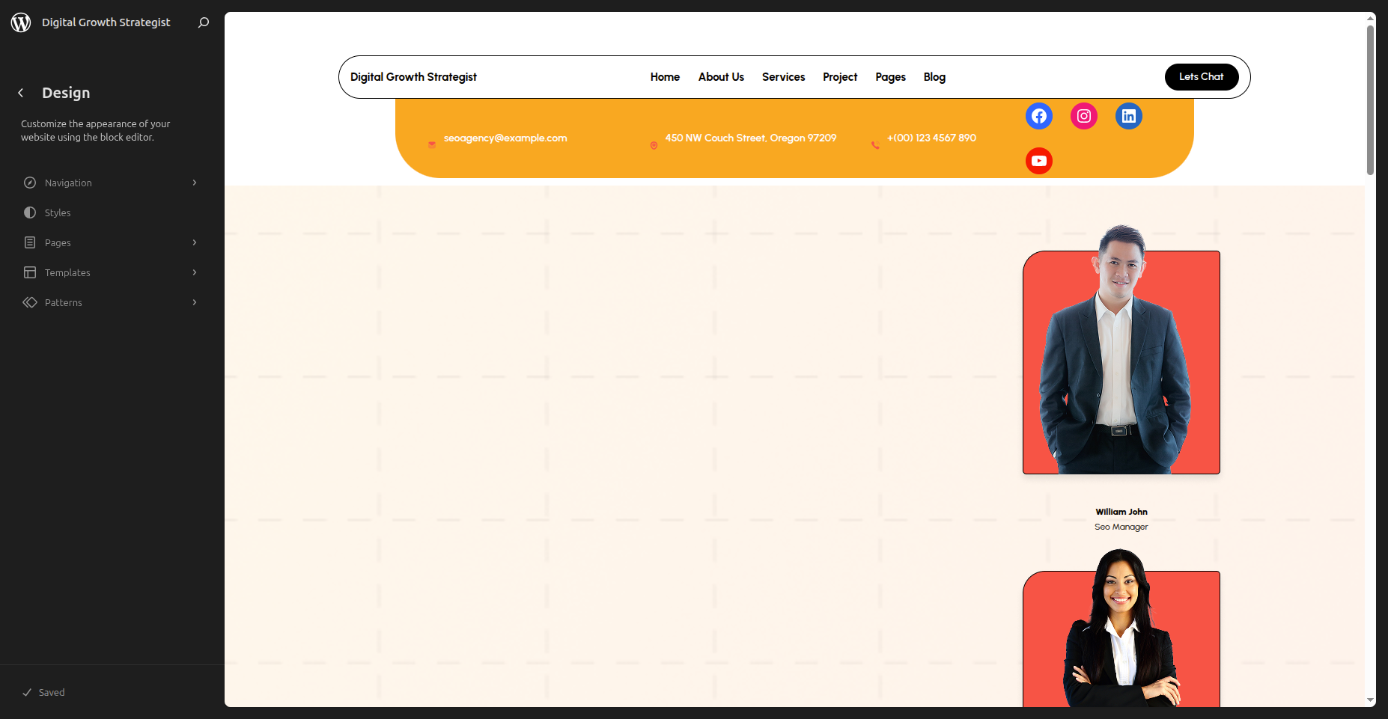Click the Saved checkmark icon
The height and width of the screenshot is (719, 1388).
point(27,692)
